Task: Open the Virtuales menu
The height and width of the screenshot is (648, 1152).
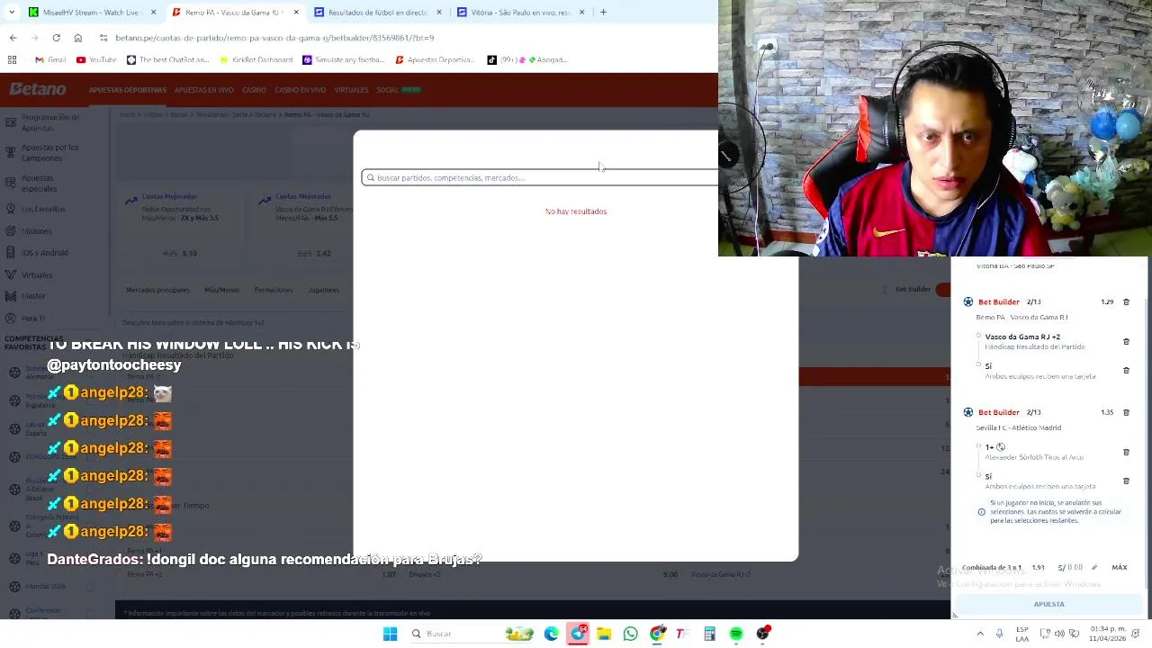Action: [351, 90]
